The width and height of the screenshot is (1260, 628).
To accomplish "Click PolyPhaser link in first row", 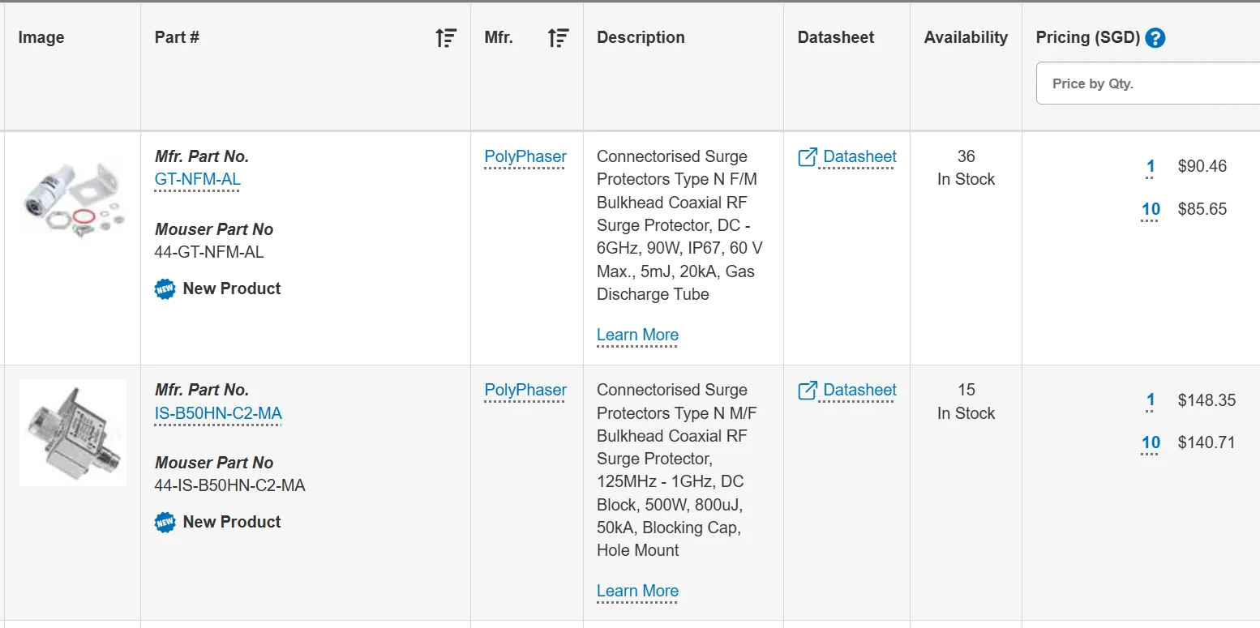I will (525, 157).
